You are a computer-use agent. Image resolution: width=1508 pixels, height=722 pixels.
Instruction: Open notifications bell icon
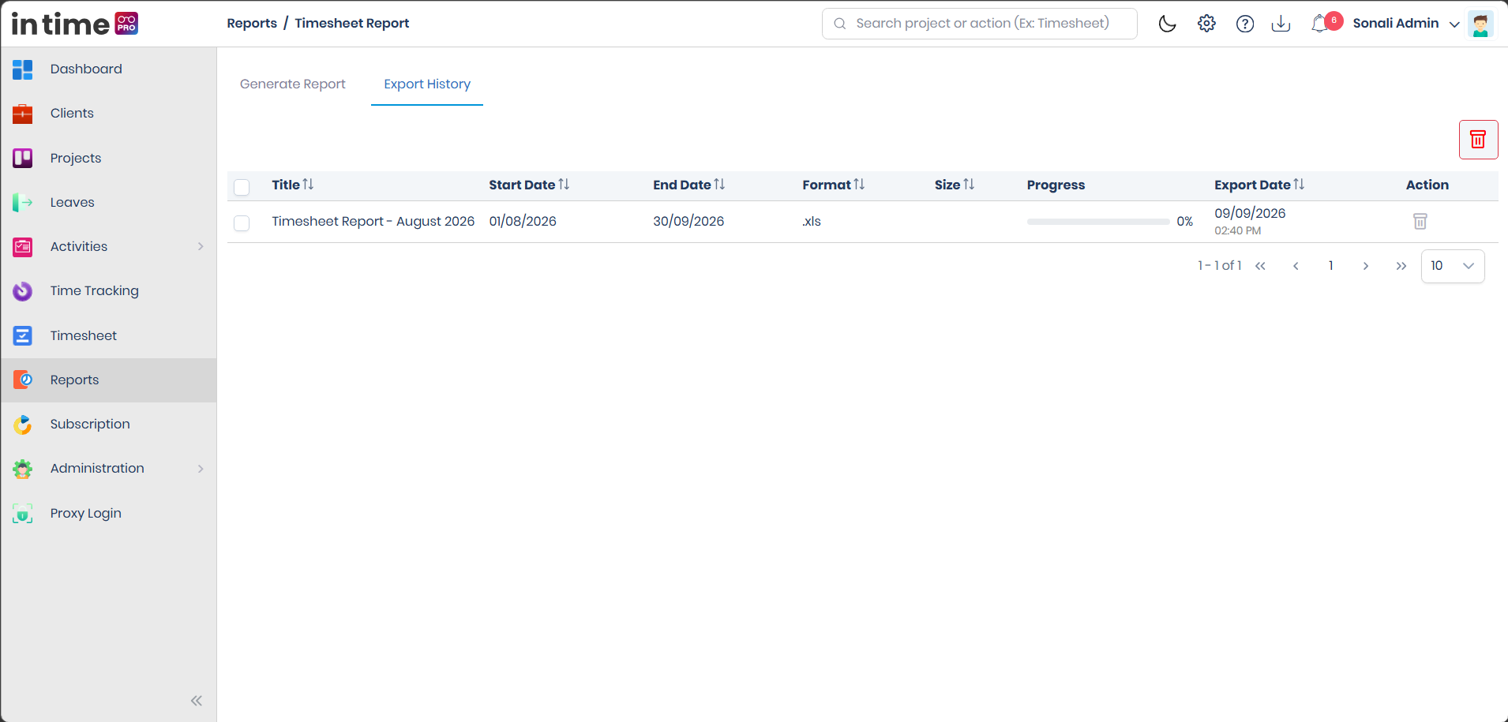1319,24
